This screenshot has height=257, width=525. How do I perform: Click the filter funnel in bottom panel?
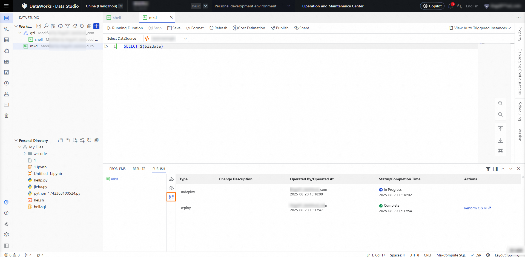pos(488,169)
